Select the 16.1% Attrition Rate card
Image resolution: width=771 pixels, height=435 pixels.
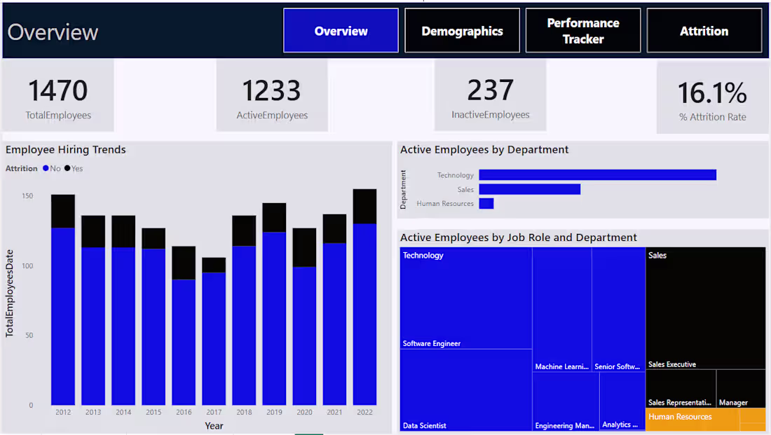tap(711, 95)
